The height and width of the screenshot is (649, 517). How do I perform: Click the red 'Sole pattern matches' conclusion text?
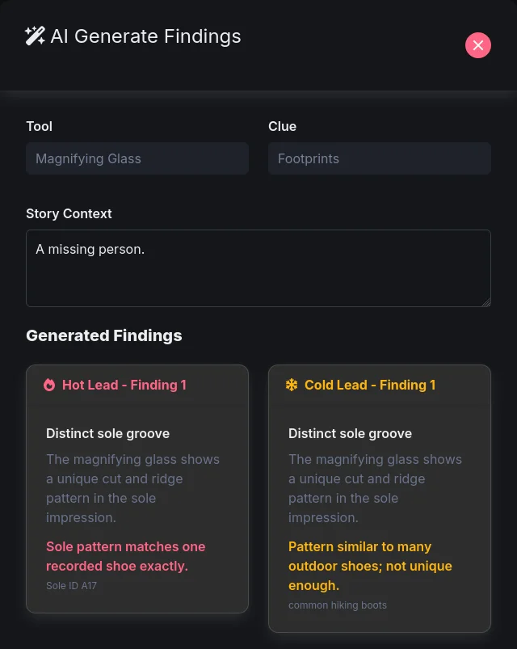pos(126,556)
